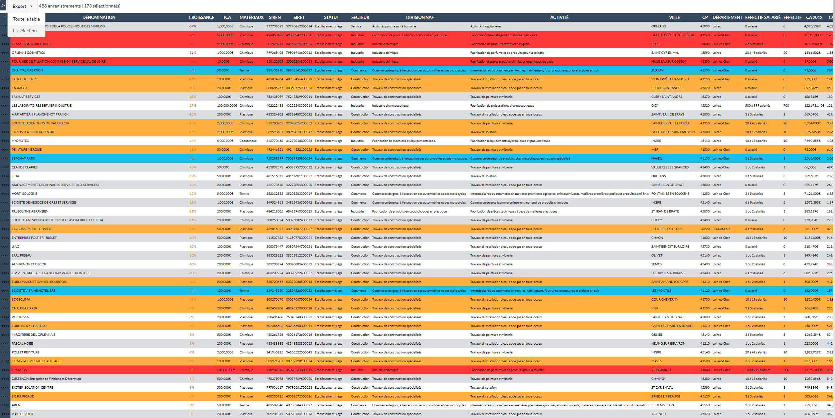
Task: Click the CA 2012 column header
Action: coord(814,17)
